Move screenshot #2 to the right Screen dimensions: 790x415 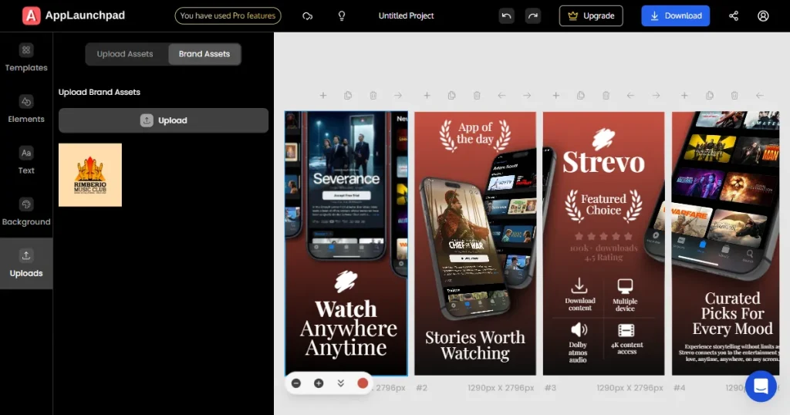[526, 95]
